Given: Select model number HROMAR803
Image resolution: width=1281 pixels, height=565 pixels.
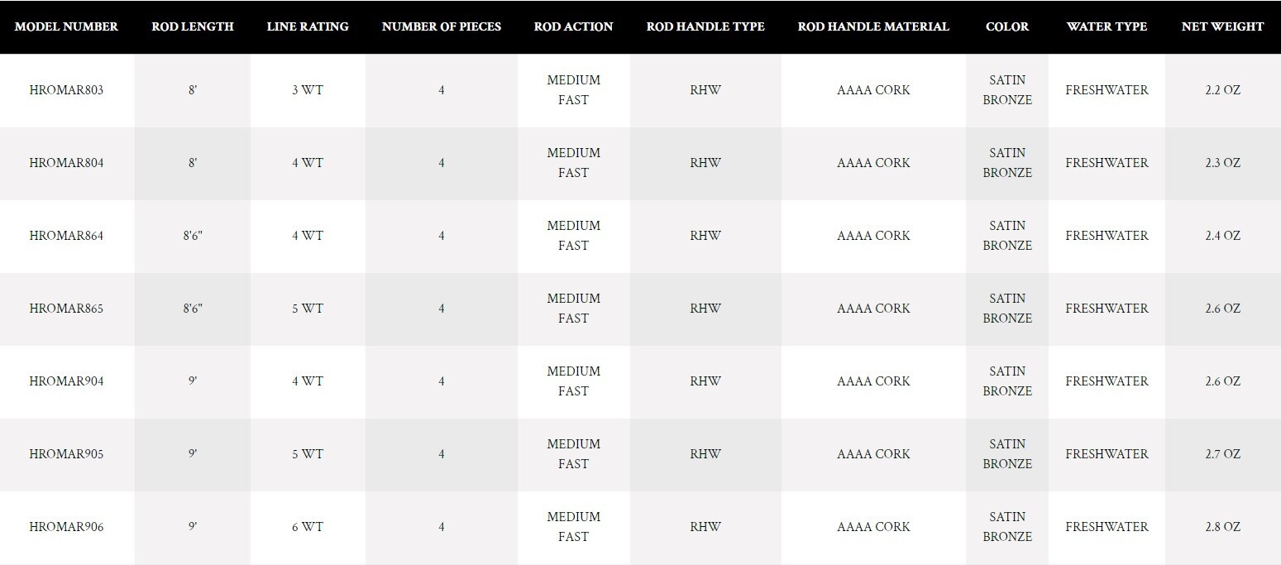Looking at the screenshot, I should [66, 90].
